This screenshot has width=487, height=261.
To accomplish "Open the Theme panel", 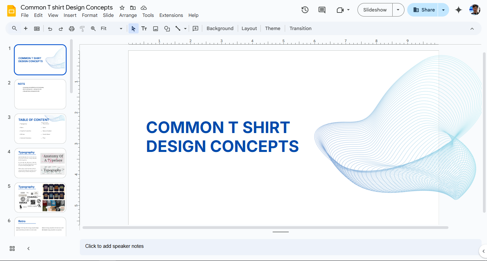I will point(273,29).
